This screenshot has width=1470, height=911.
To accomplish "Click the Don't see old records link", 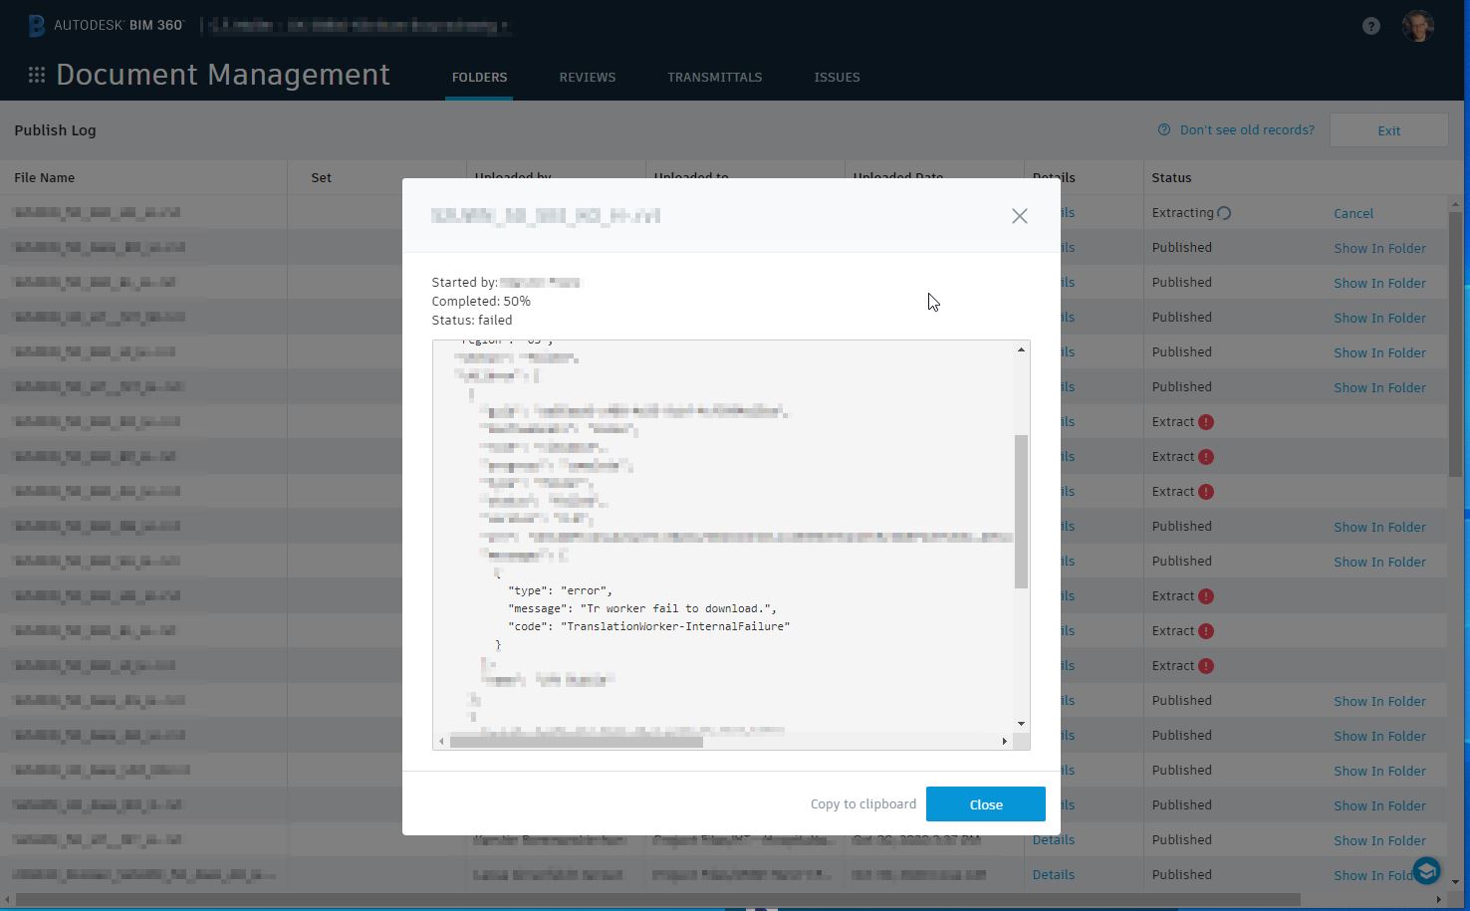I will click(x=1246, y=128).
